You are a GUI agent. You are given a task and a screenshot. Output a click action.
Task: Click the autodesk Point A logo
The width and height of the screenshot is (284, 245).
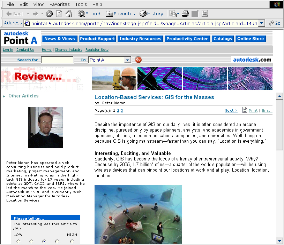point(21,38)
